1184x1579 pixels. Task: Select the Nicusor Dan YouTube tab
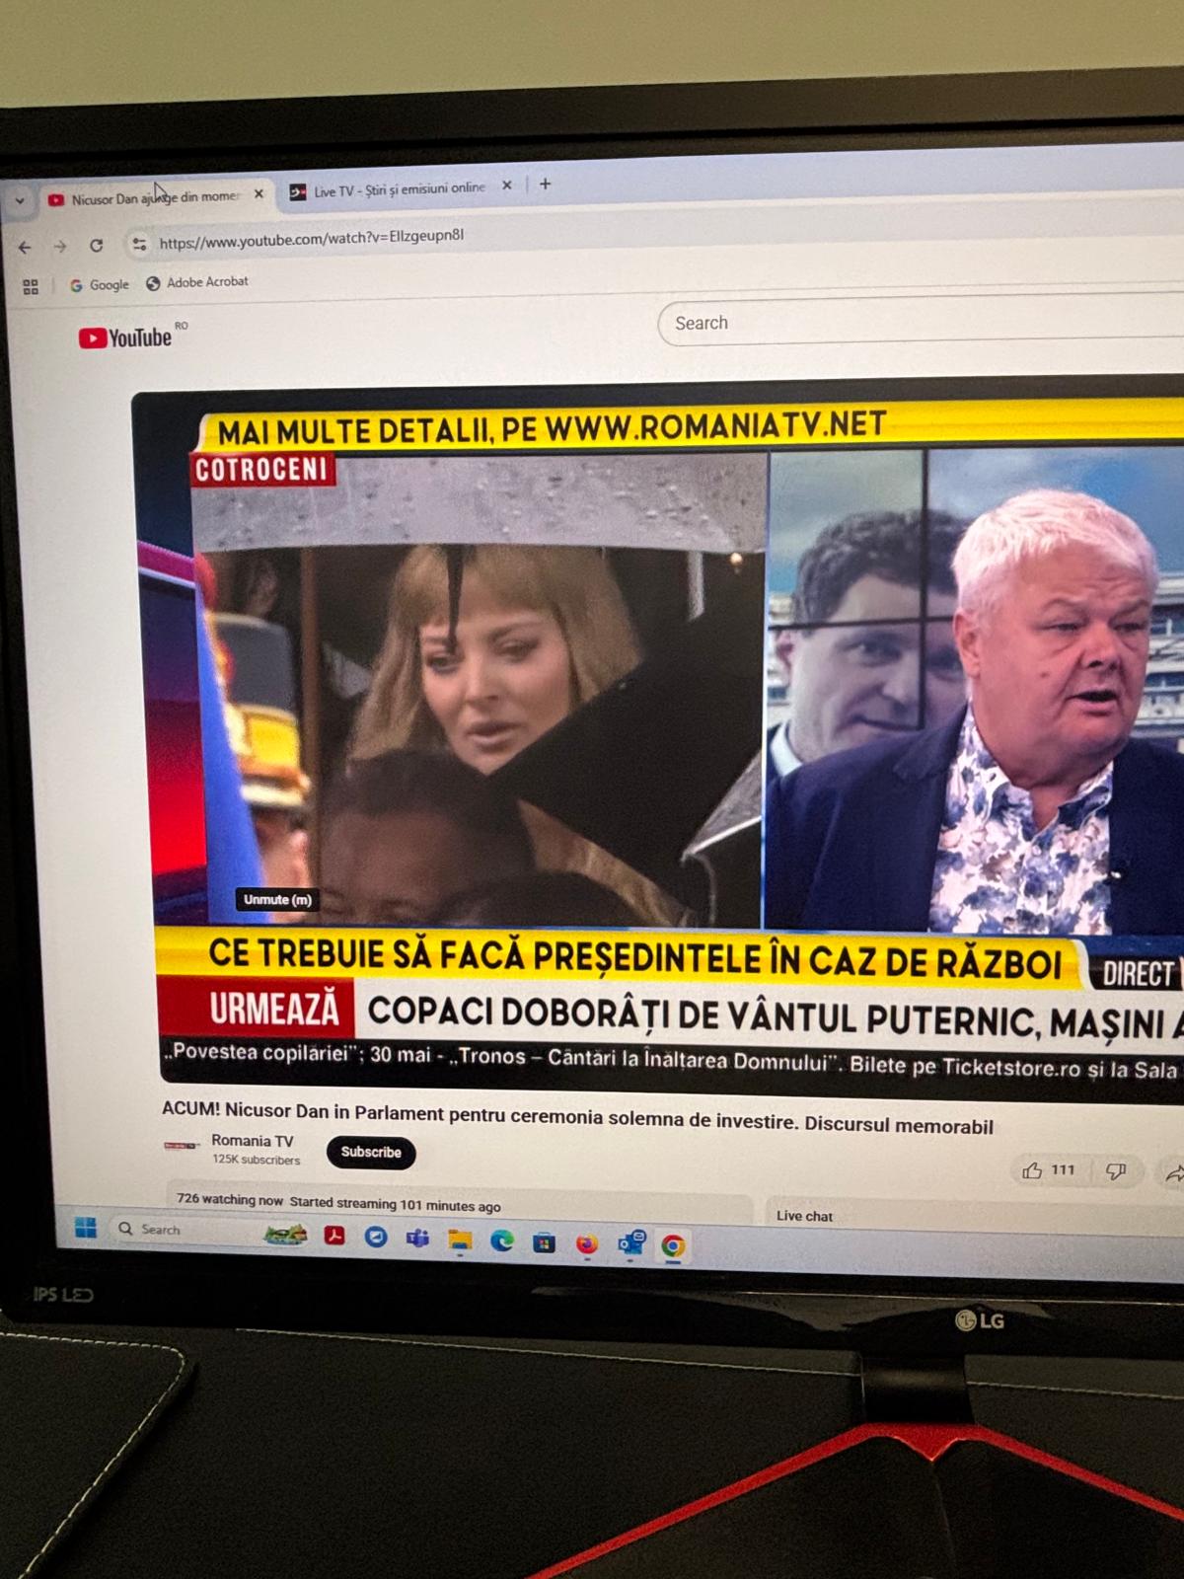[x=154, y=197]
